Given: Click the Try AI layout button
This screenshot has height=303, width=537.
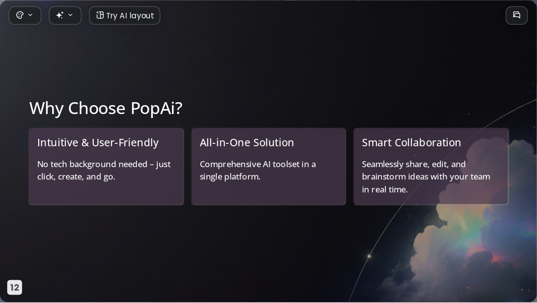Looking at the screenshot, I should (x=124, y=15).
